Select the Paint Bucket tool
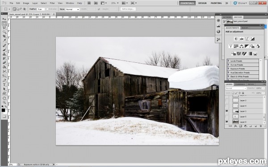Viewport: 268px width, 167px height. tap(4, 67)
